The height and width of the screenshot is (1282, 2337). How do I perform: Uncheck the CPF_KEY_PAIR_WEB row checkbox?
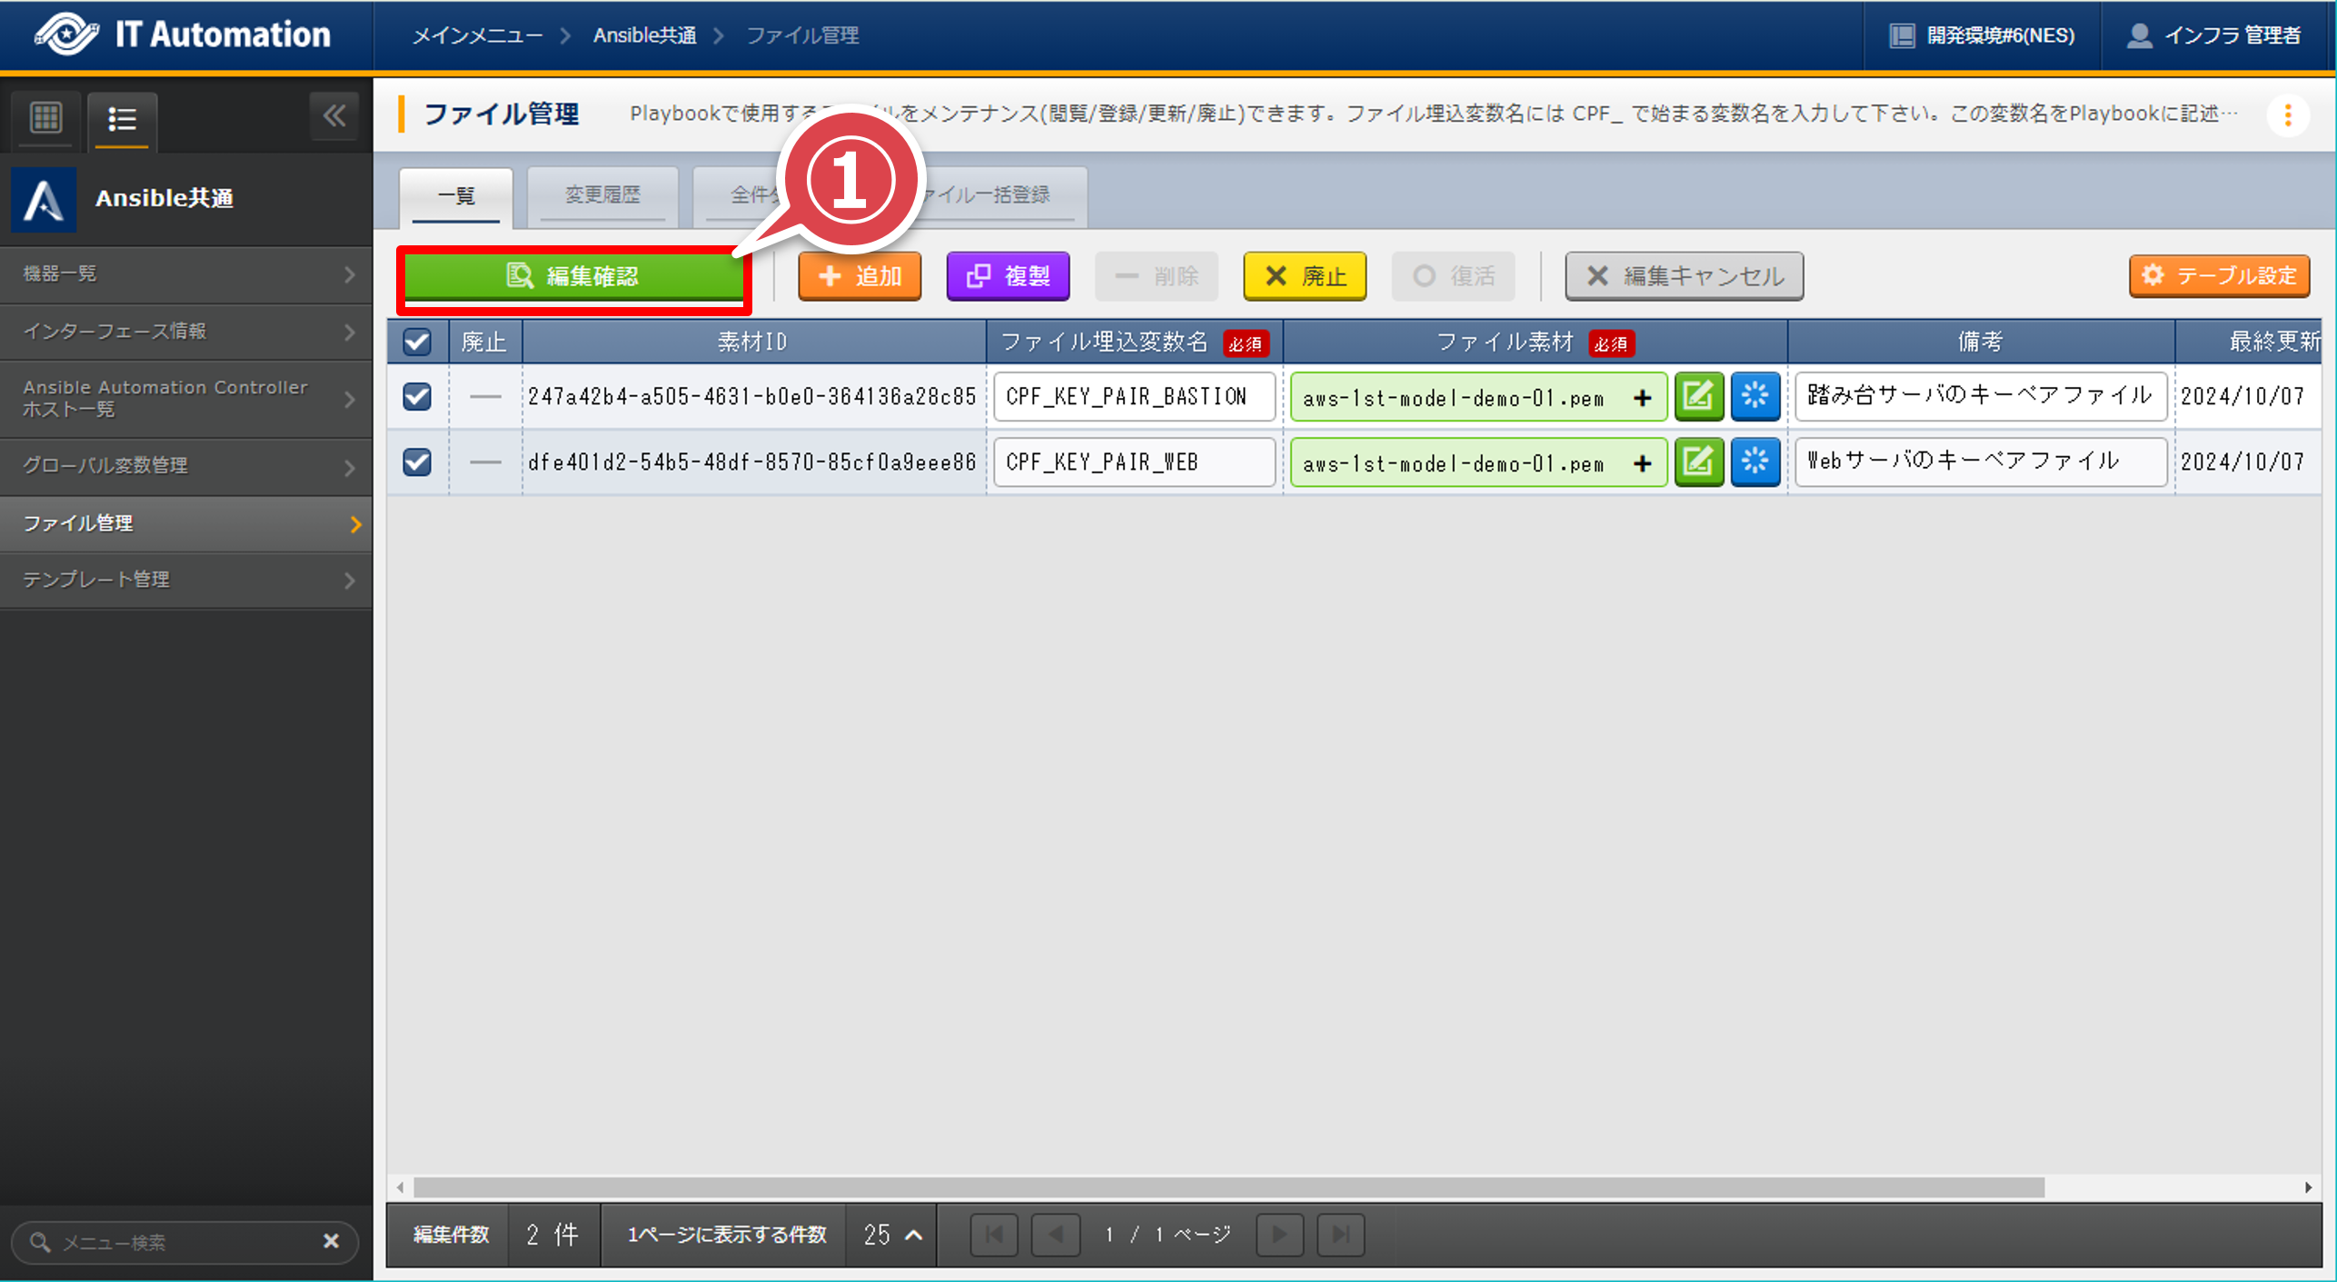click(417, 462)
